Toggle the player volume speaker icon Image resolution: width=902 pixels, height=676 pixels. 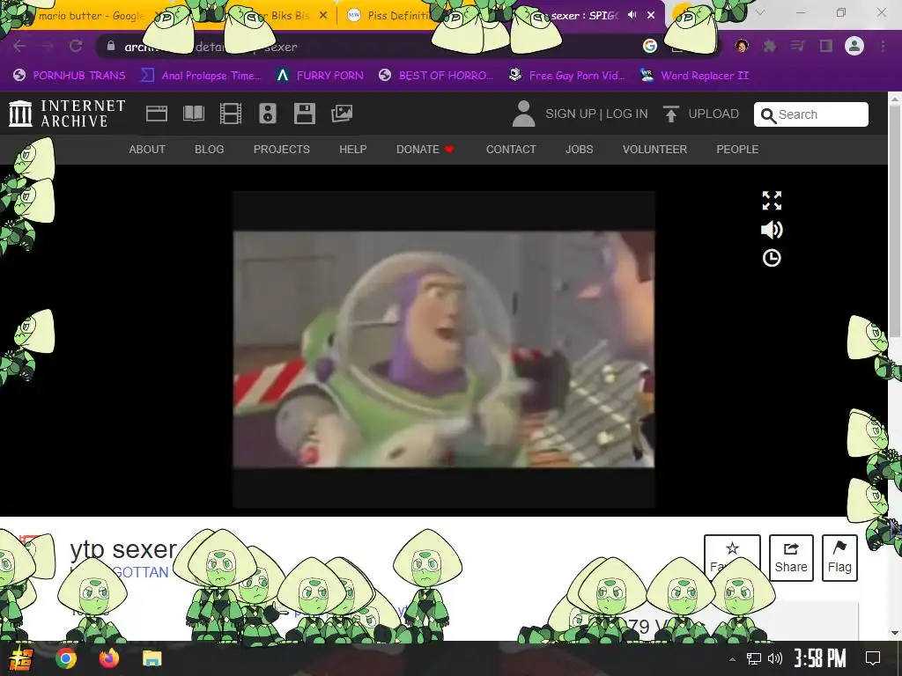tap(772, 230)
